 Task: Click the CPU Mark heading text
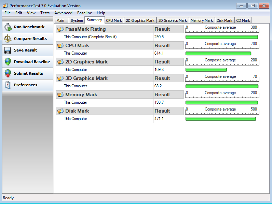click(x=77, y=46)
